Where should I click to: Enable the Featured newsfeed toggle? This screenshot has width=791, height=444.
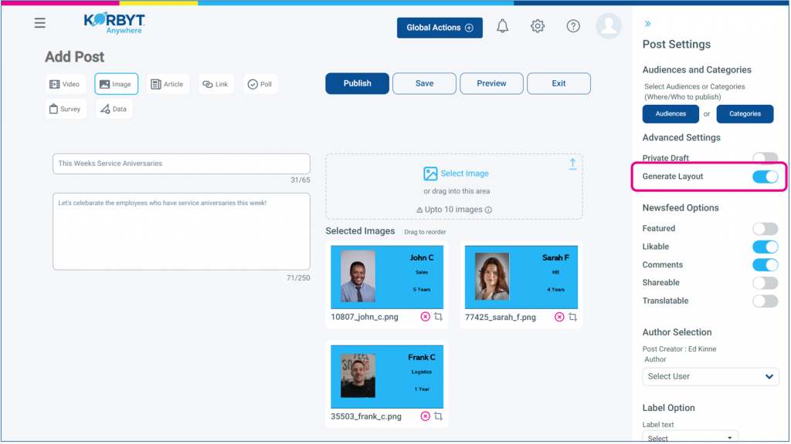click(765, 228)
